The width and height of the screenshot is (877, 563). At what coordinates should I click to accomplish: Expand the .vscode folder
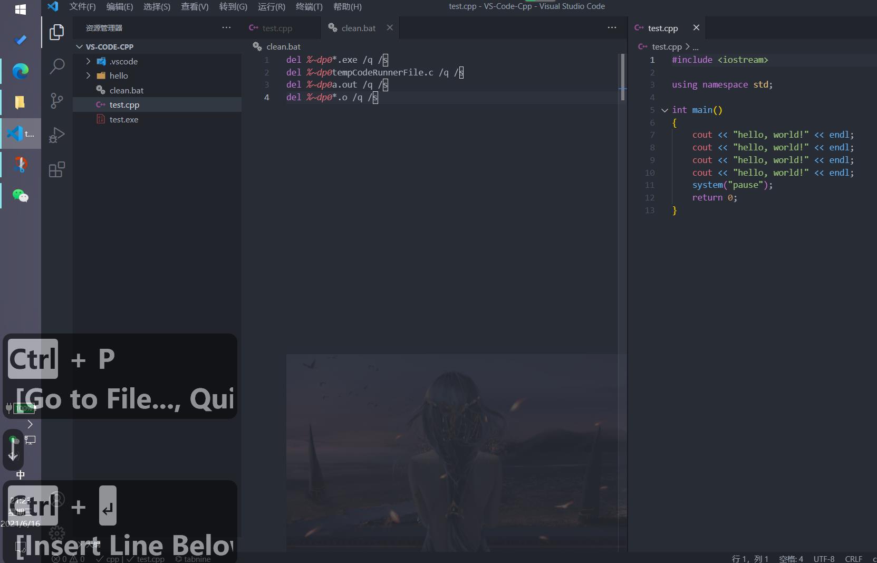(x=88, y=61)
